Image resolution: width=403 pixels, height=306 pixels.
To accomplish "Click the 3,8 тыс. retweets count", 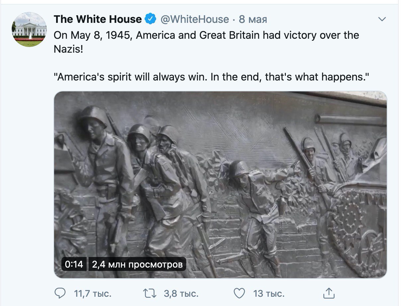I will click(x=181, y=293).
